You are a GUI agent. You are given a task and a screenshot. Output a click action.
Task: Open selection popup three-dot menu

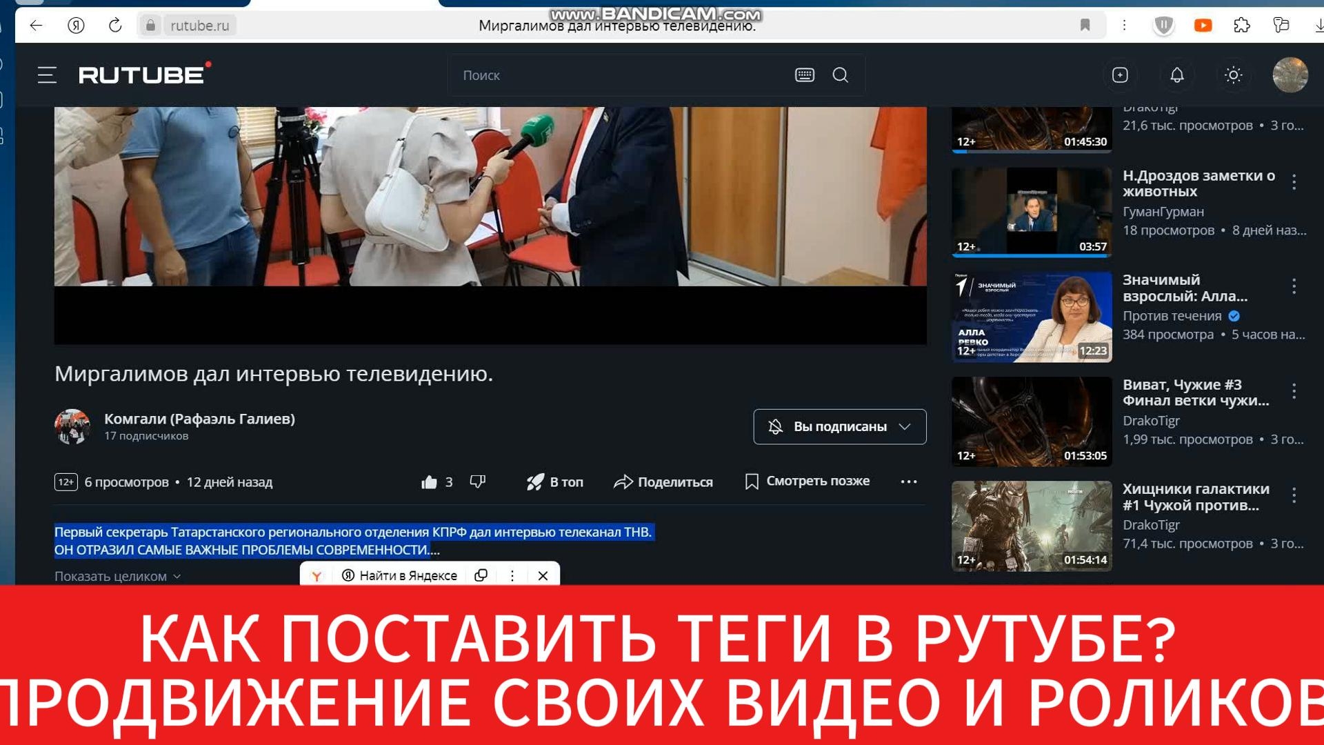tap(512, 575)
